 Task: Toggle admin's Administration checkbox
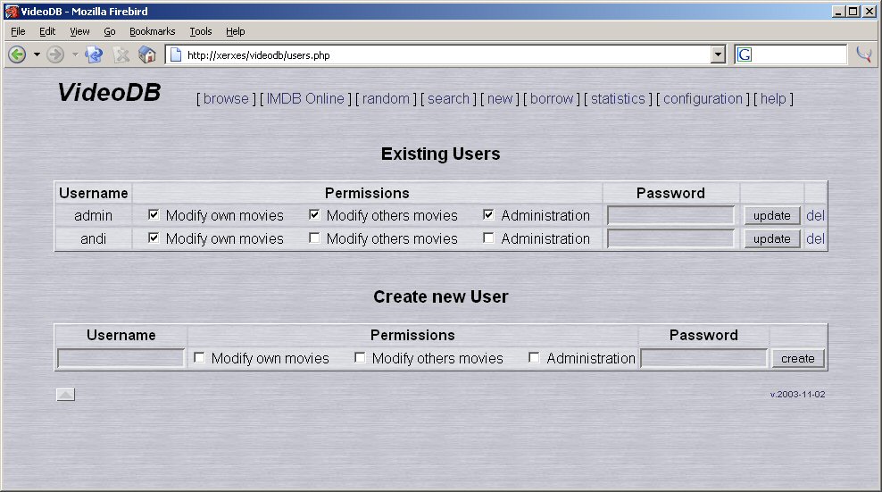(x=489, y=214)
